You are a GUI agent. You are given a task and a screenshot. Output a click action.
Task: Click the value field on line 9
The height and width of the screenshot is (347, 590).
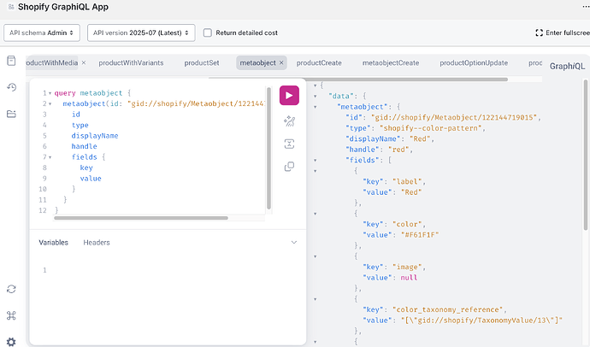tap(91, 179)
